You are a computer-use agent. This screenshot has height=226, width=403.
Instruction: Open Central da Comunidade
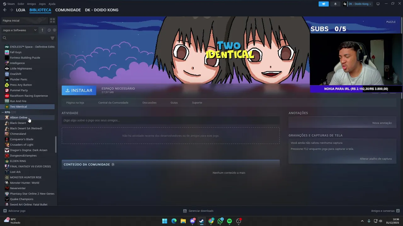[113, 103]
